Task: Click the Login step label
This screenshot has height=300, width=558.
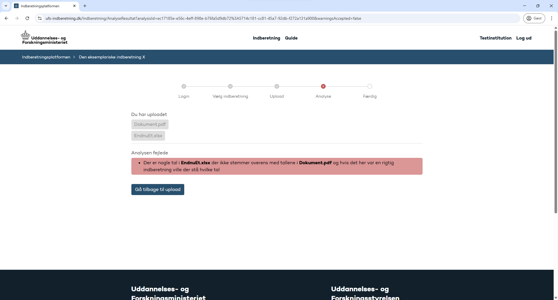Action: coord(184,96)
